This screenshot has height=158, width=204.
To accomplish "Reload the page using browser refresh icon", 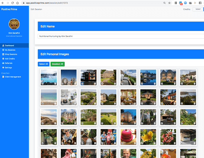I will click(13, 3).
